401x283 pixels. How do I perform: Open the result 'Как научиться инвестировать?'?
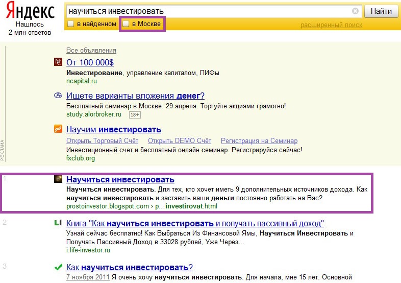click(130, 267)
